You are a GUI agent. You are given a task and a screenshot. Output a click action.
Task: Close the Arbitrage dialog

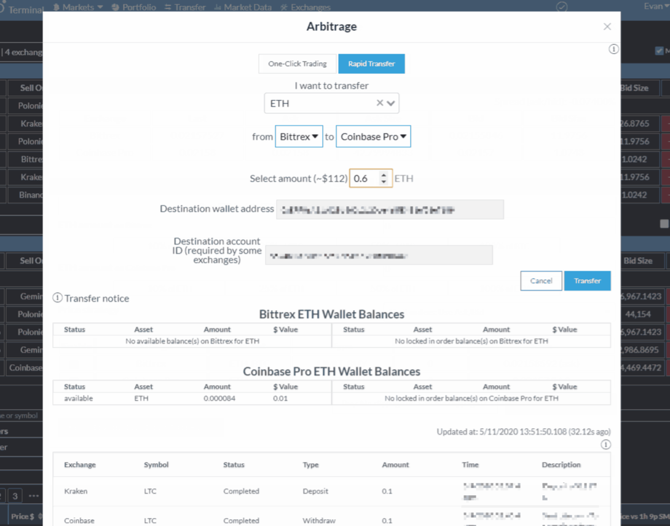tap(607, 26)
